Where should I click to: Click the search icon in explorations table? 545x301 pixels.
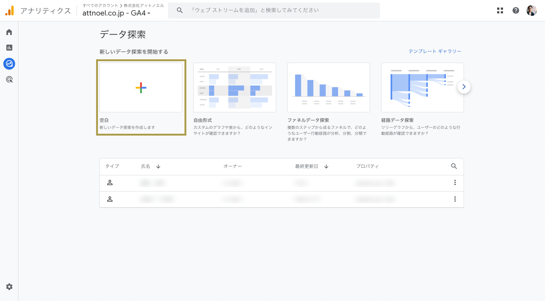[454, 166]
